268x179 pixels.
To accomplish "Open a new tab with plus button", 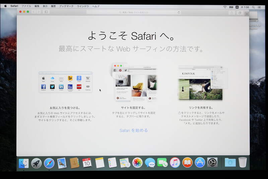I will [x=247, y=14].
